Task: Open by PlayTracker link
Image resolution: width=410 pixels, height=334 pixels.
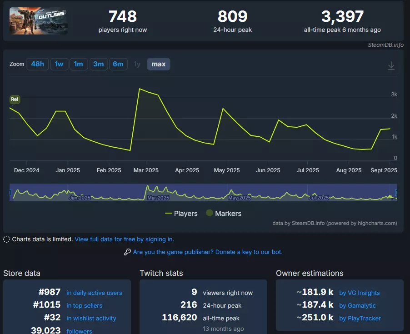Action: pos(360,318)
